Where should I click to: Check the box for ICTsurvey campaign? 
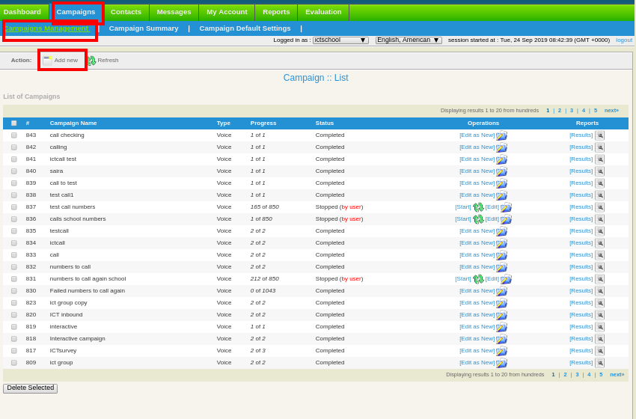pyautogui.click(x=13, y=350)
